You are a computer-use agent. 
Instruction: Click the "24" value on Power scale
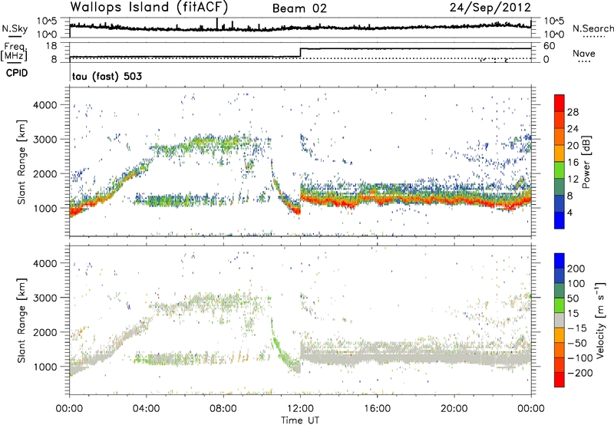click(x=573, y=129)
